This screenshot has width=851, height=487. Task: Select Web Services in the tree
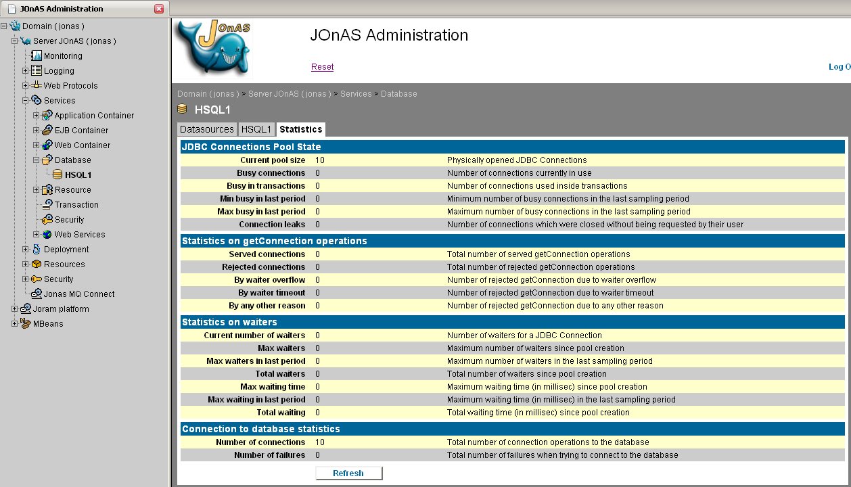pos(80,235)
